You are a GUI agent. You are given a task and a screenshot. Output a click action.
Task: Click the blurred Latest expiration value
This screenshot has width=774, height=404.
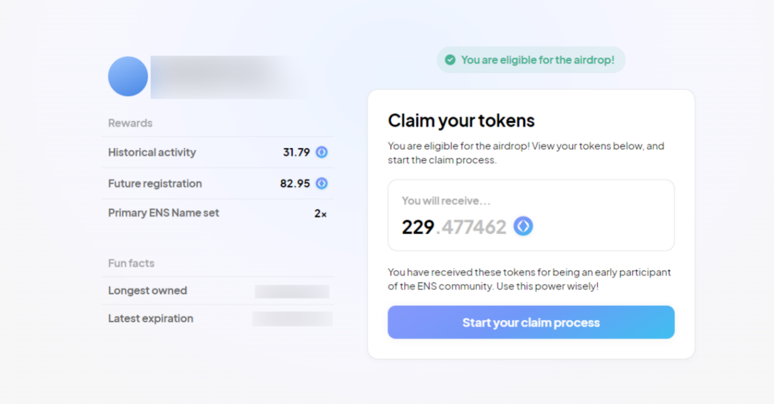(x=292, y=319)
